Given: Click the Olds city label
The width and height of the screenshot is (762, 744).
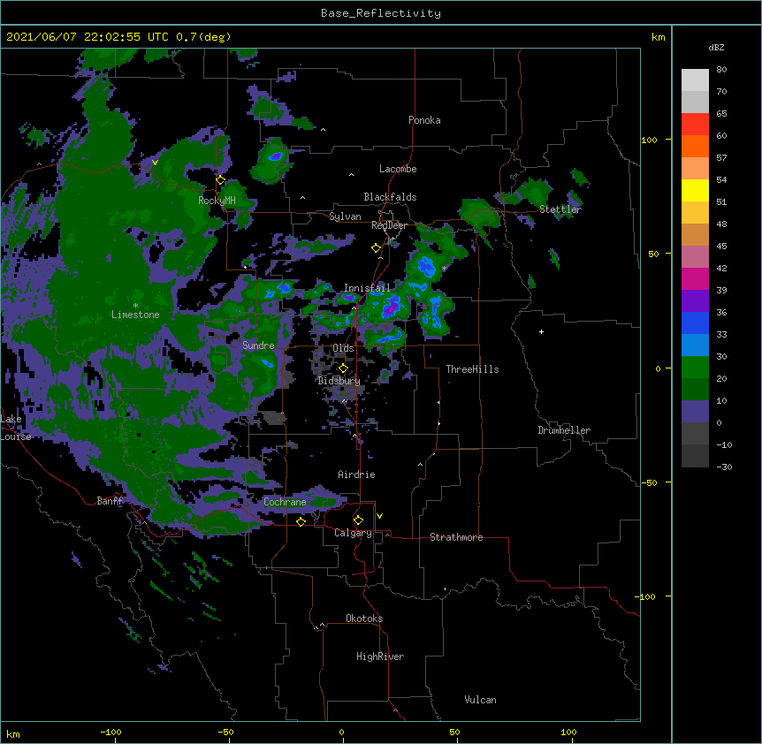Looking at the screenshot, I should coord(343,348).
